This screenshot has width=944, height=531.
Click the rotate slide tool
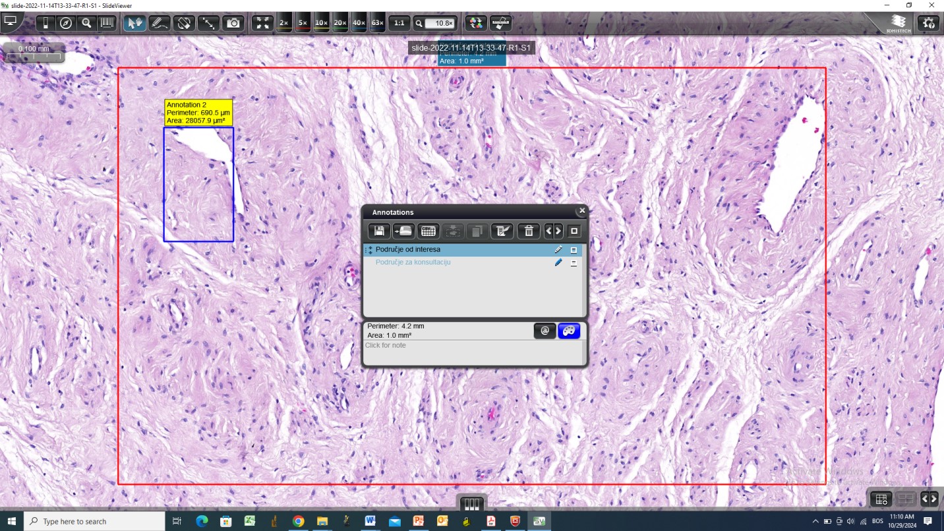pos(184,23)
